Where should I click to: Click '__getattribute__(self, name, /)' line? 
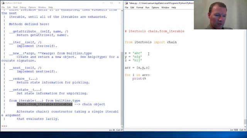pyautogui.click(x=39, y=31)
